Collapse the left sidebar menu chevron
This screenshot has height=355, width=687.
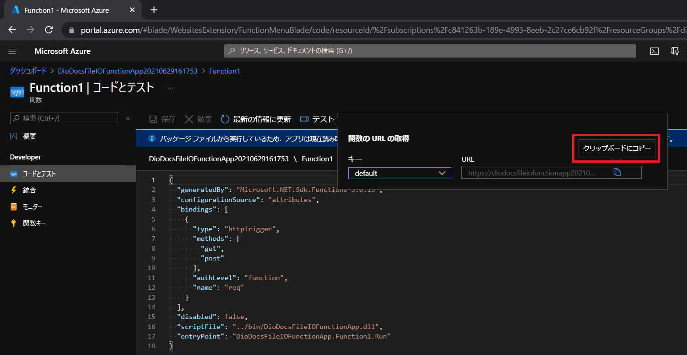[128, 118]
